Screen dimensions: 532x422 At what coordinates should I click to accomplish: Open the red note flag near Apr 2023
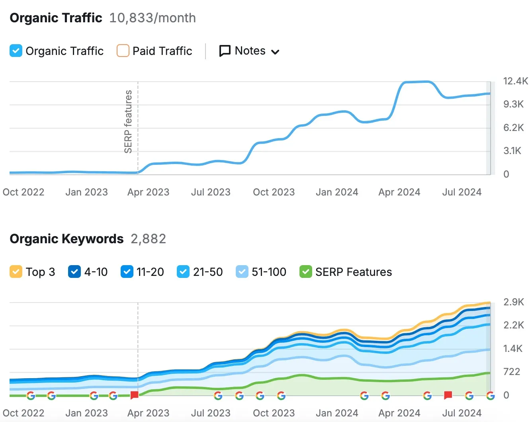tap(135, 395)
